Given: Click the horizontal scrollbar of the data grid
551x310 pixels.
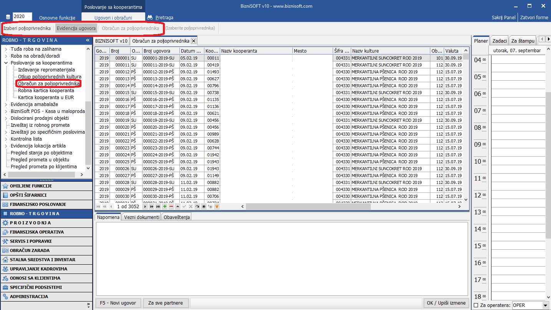Looking at the screenshot, I should tap(307, 207).
